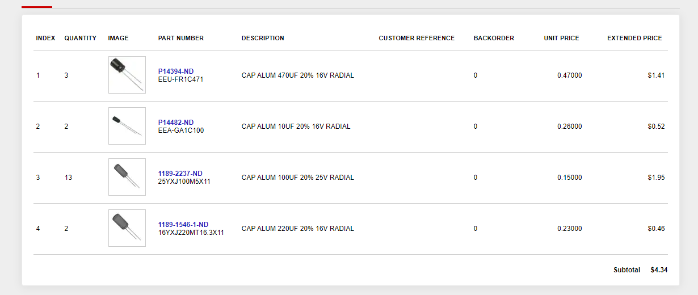Click the Extended Price column header
Viewport: 698px width, 295px height.
tap(634, 39)
